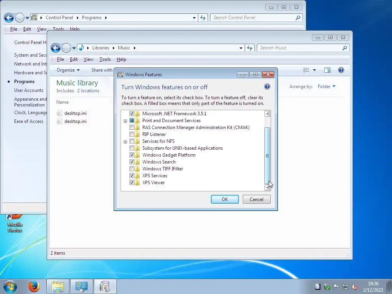392x294 pixels.
Task: Click the Windows Search folder icon
Action: pos(137,162)
